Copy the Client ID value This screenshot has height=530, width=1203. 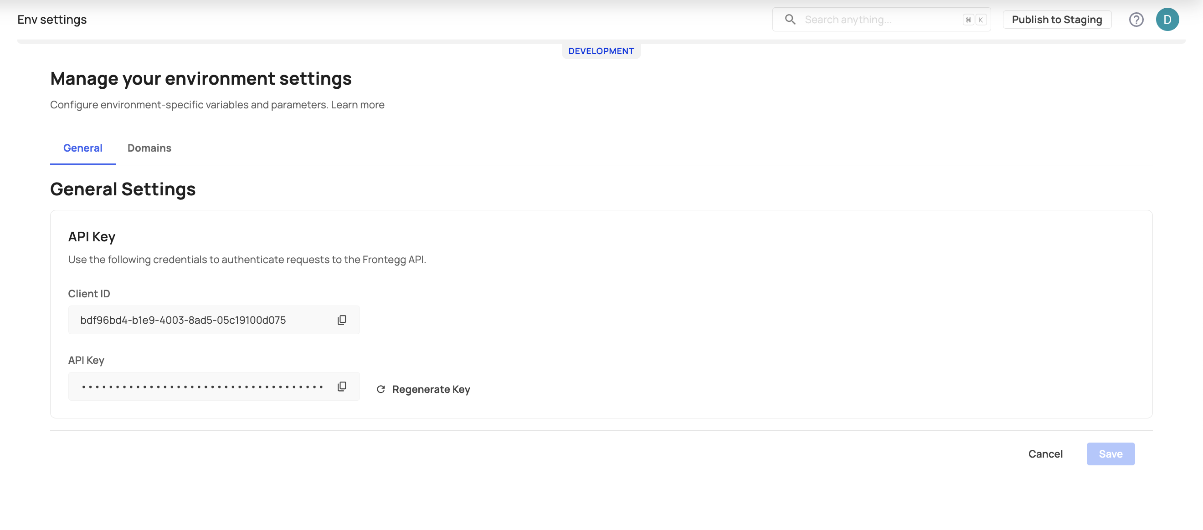click(342, 320)
